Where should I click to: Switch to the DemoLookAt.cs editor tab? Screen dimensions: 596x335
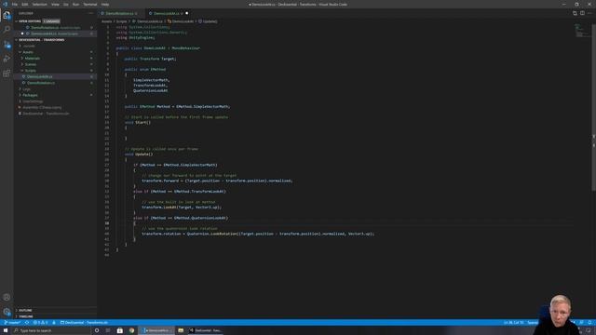(168, 13)
